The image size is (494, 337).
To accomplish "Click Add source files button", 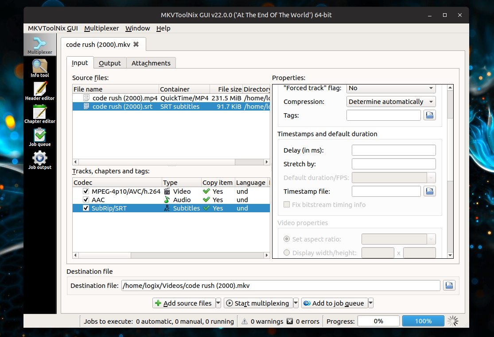I will (184, 303).
